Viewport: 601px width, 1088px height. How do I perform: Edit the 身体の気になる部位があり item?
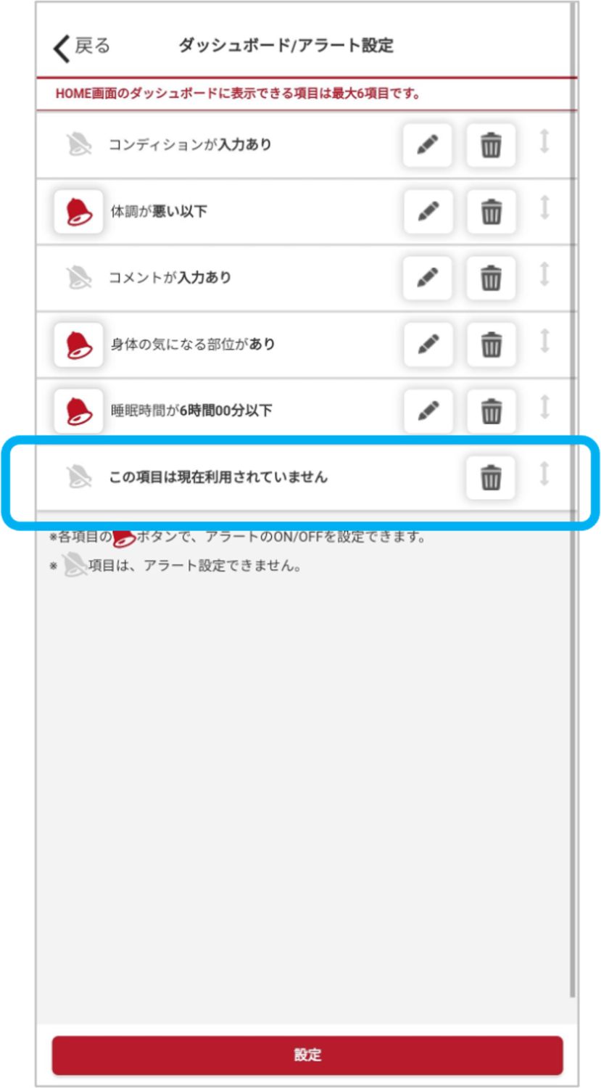pyautogui.click(x=427, y=345)
